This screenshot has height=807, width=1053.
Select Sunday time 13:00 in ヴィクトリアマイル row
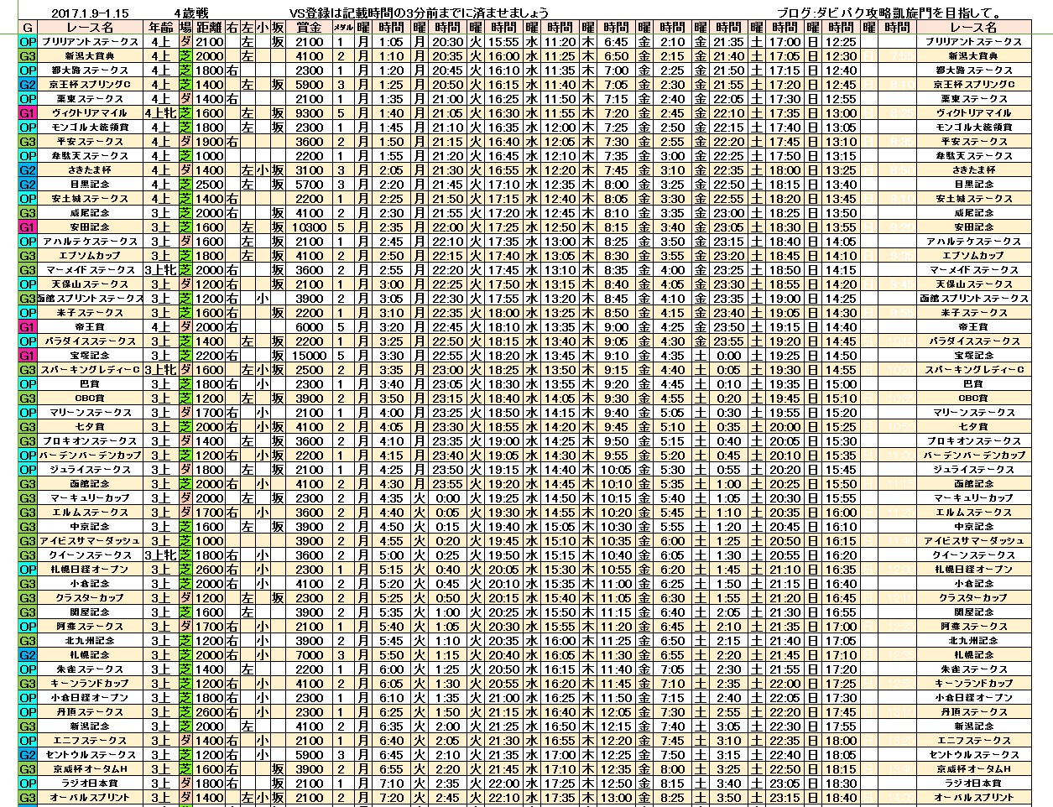point(841,113)
